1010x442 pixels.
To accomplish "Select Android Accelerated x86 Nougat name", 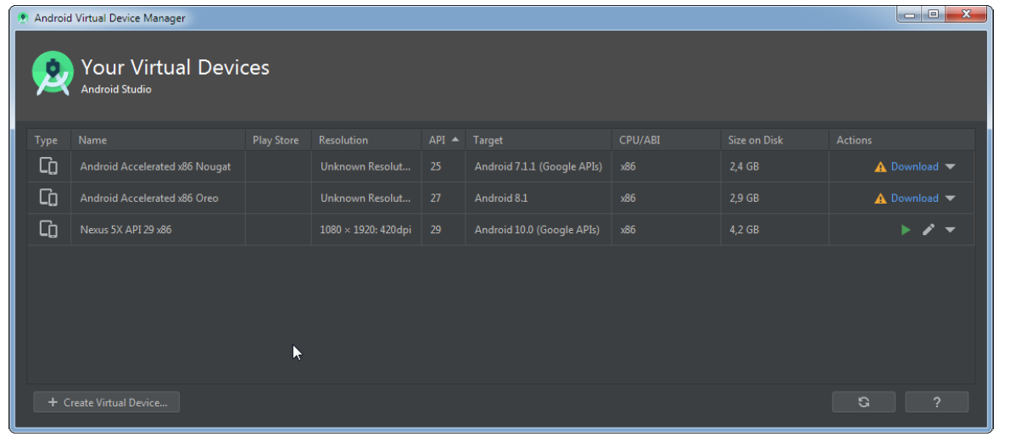I will click(x=155, y=166).
